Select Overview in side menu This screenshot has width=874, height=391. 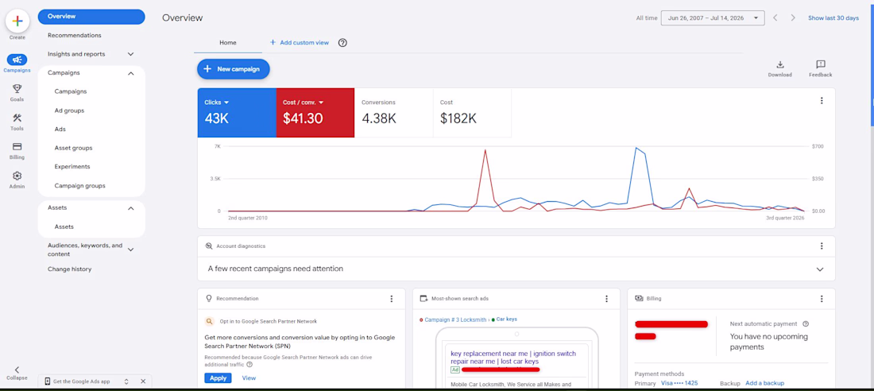click(x=91, y=17)
